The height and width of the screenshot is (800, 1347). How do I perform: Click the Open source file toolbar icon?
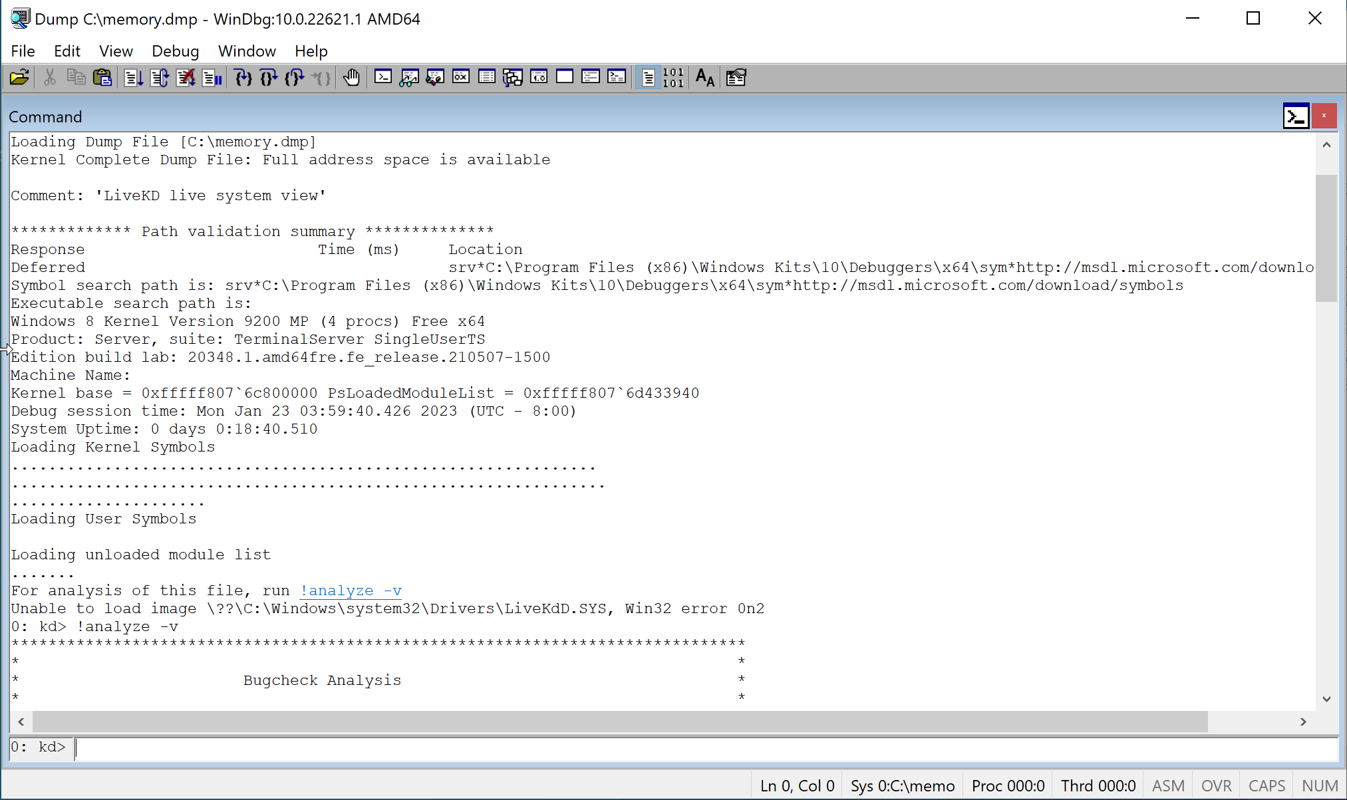pos(19,78)
